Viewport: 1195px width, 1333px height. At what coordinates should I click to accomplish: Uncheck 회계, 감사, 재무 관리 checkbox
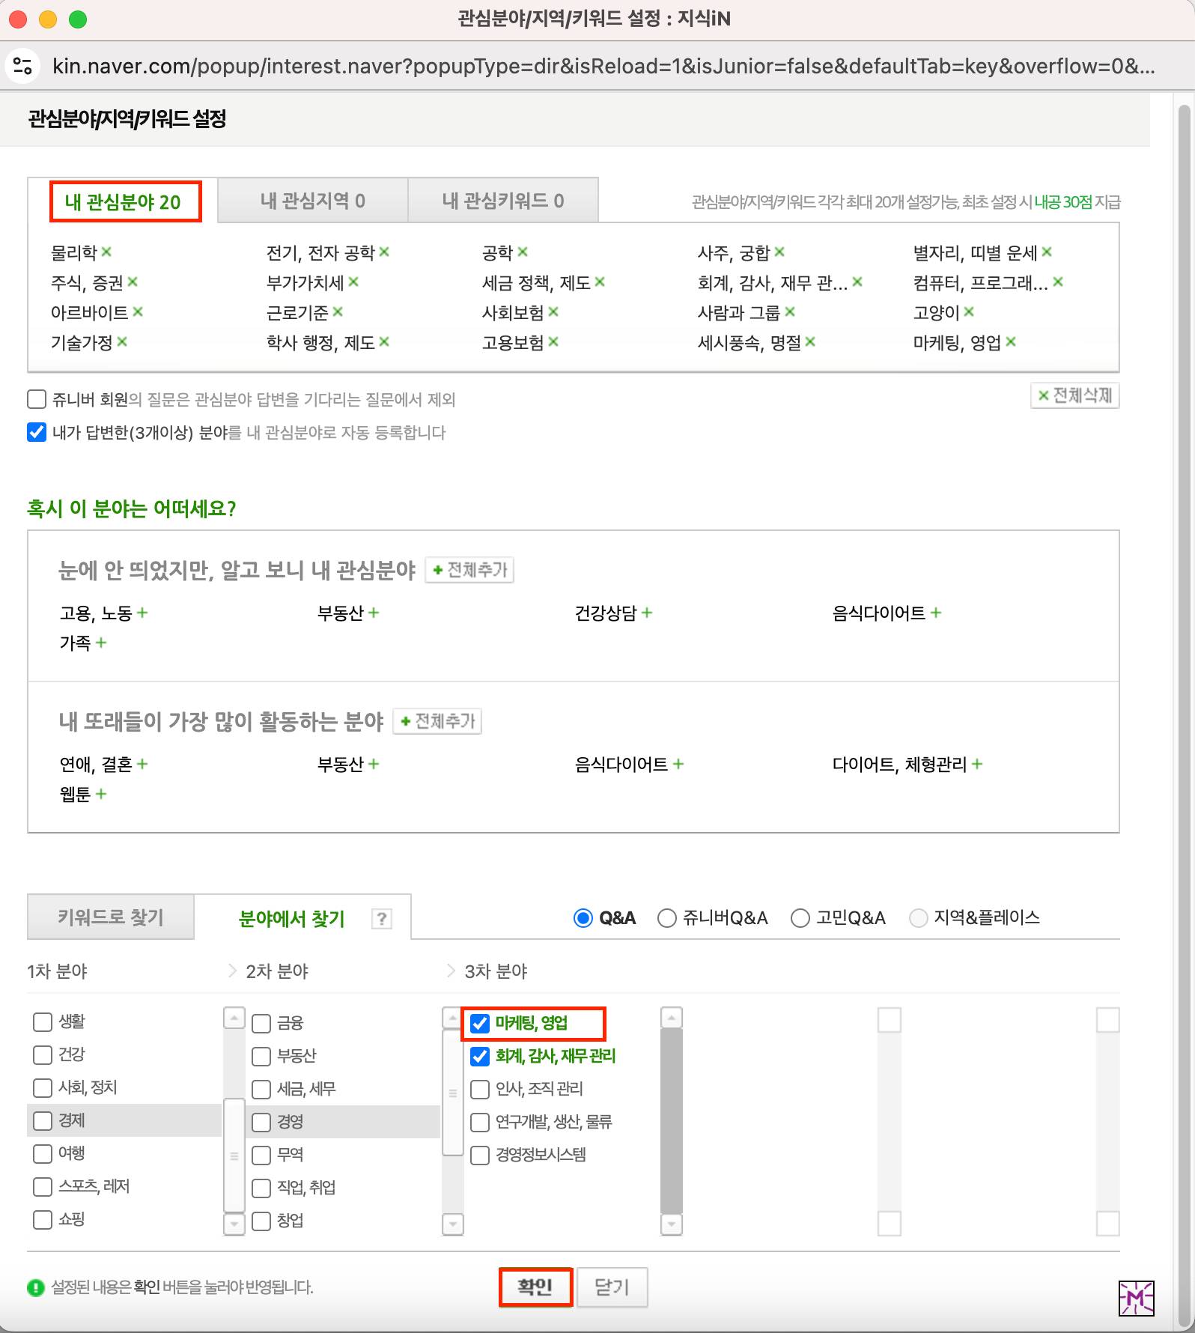480,1057
